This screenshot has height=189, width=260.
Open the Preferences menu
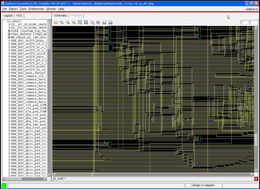point(36,9)
